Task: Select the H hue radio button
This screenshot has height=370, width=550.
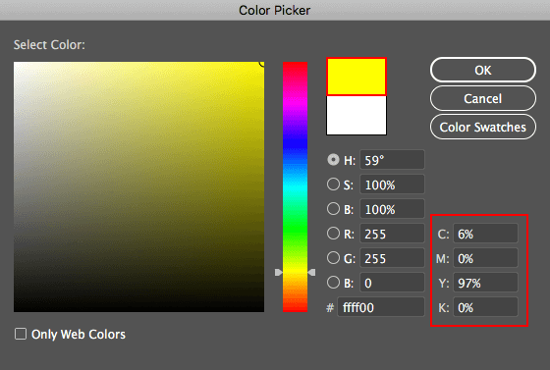Action: [333, 160]
